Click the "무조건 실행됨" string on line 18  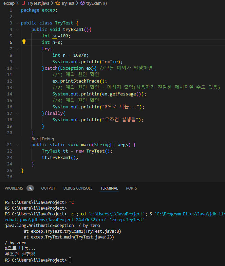click(x=120, y=120)
